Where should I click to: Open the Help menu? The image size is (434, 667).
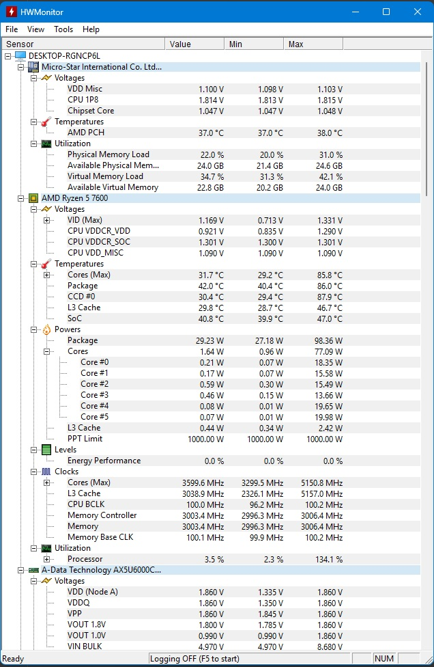tap(91, 29)
